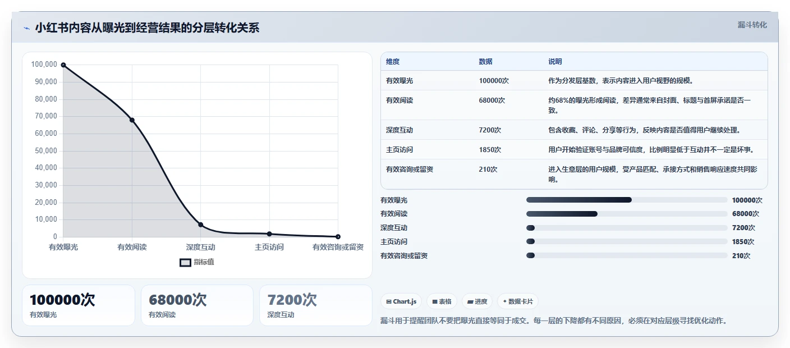This screenshot has width=790, height=348.
Task: Toggle the 指标值 chart legend
Action: [197, 262]
